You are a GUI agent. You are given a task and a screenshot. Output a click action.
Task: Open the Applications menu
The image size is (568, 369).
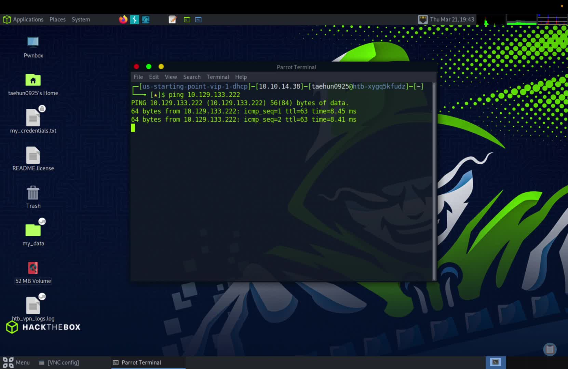click(23, 19)
